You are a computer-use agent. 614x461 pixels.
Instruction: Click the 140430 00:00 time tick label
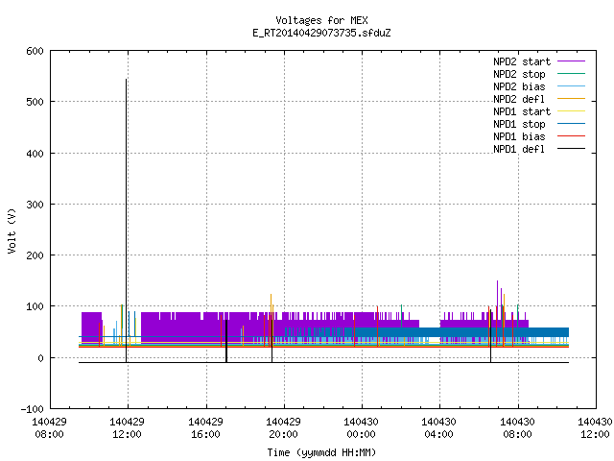click(x=361, y=428)
